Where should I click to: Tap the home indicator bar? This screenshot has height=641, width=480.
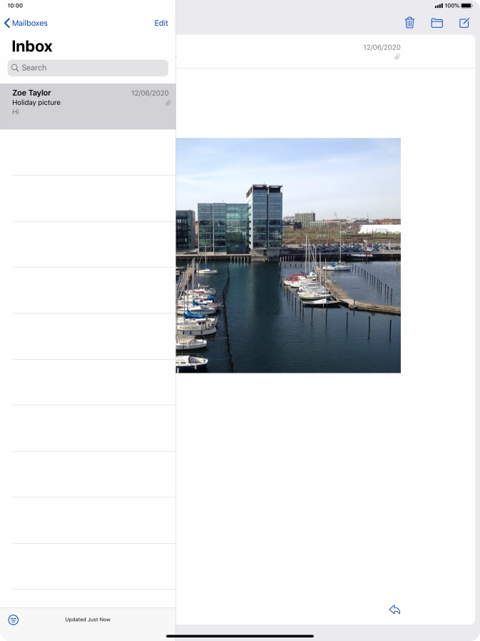pos(240,635)
